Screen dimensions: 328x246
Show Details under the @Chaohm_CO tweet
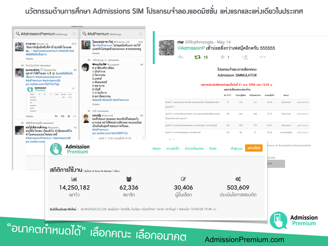[96, 53]
